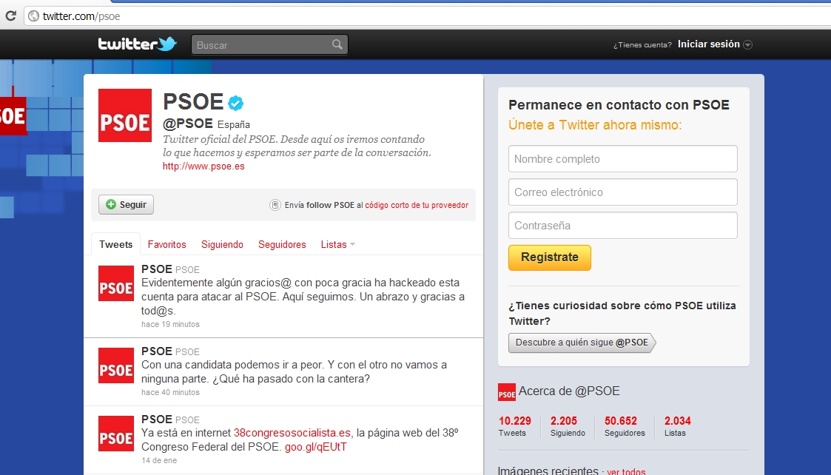
Task: Click the hace 19 minutos timestamp
Action: coord(170,324)
